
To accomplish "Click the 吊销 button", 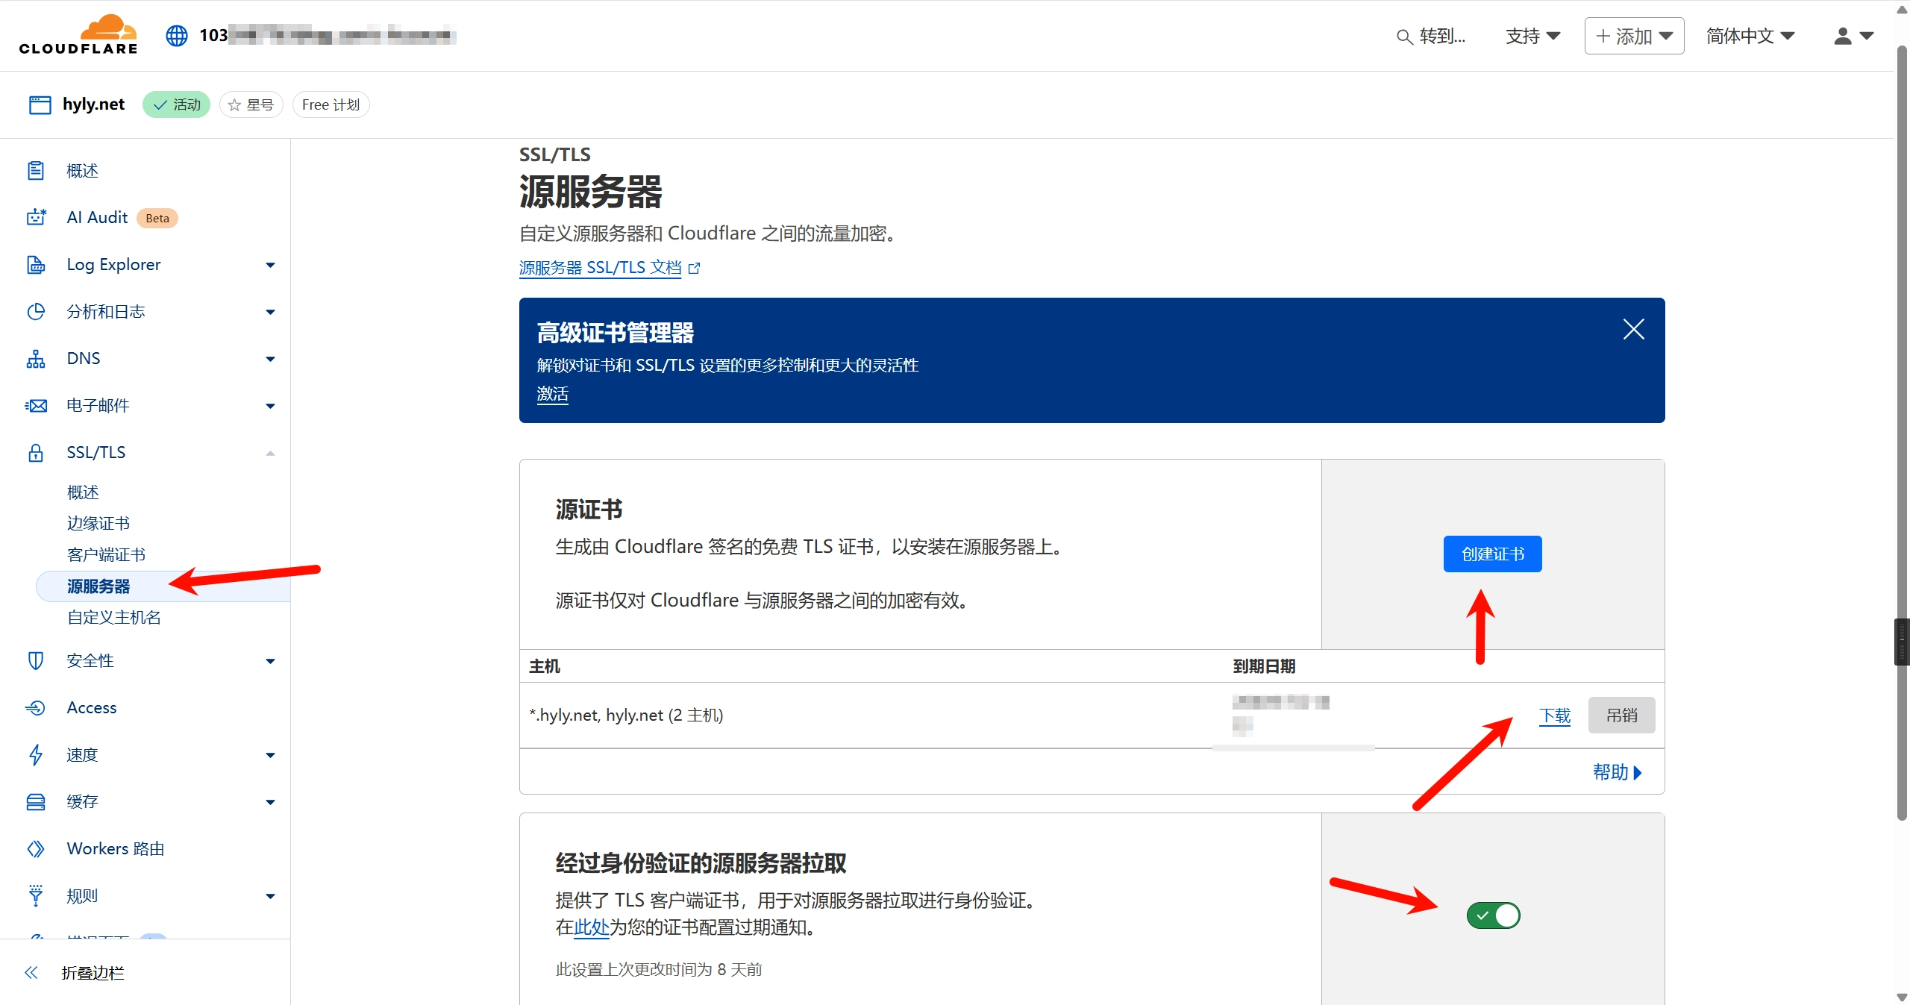I will pos(1621,715).
